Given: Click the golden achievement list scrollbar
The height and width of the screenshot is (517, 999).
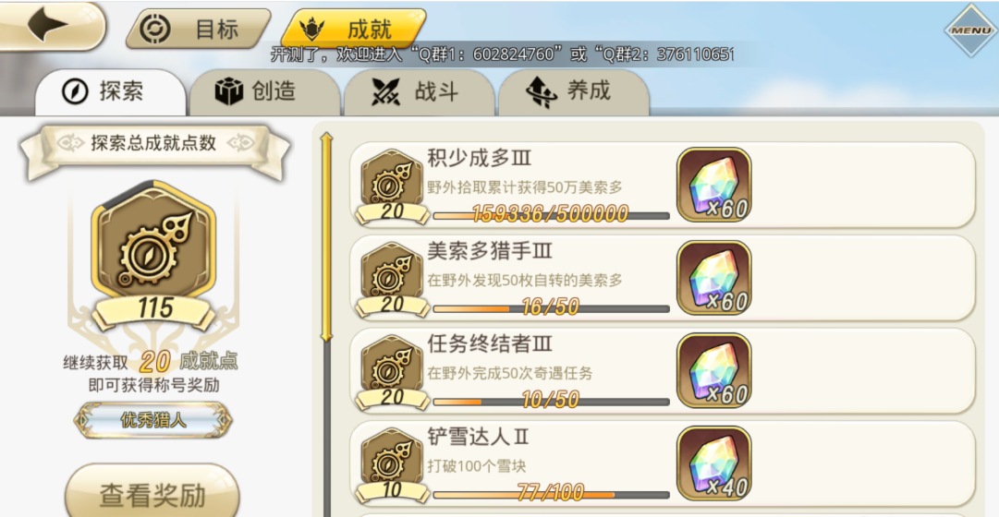Looking at the screenshot, I should (x=327, y=238).
